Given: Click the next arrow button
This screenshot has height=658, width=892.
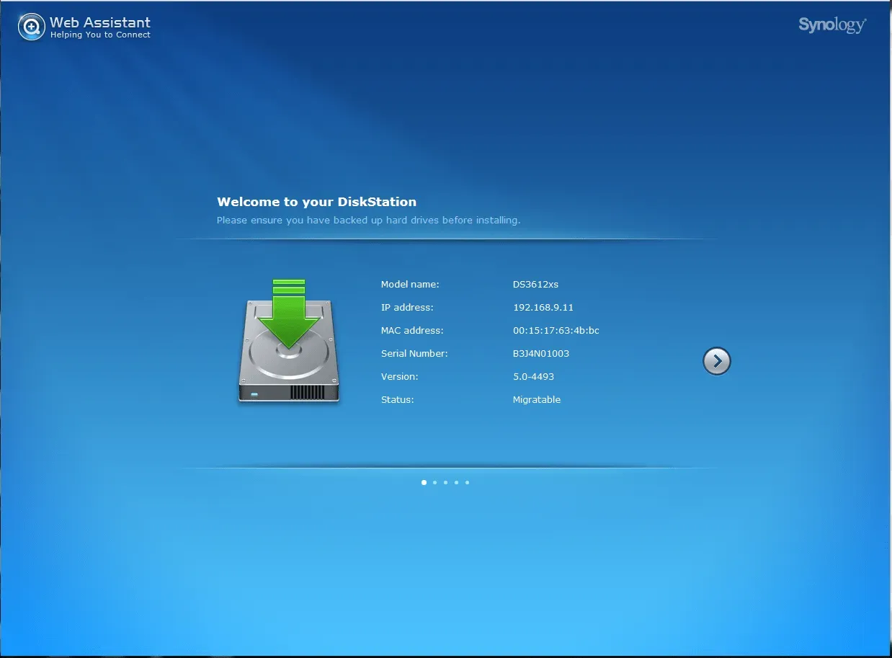Looking at the screenshot, I should pyautogui.click(x=716, y=361).
